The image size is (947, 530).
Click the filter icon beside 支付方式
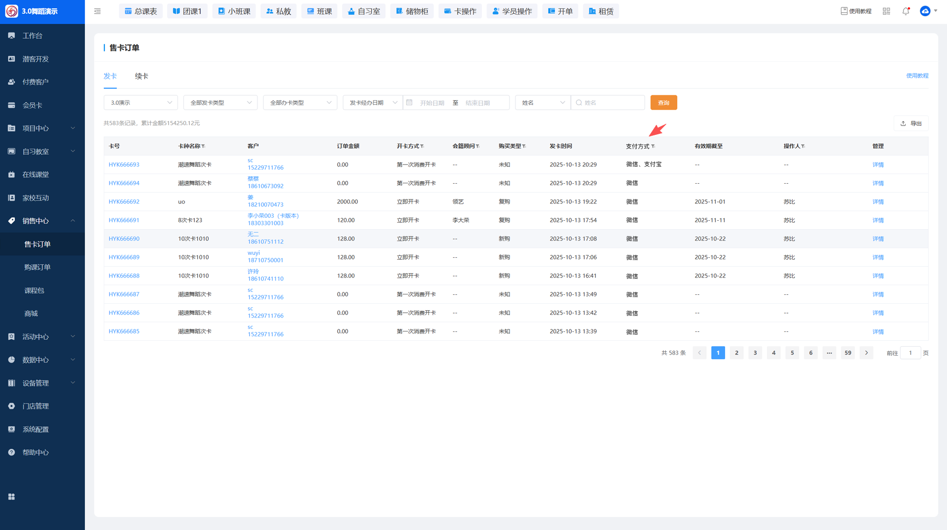[653, 146]
